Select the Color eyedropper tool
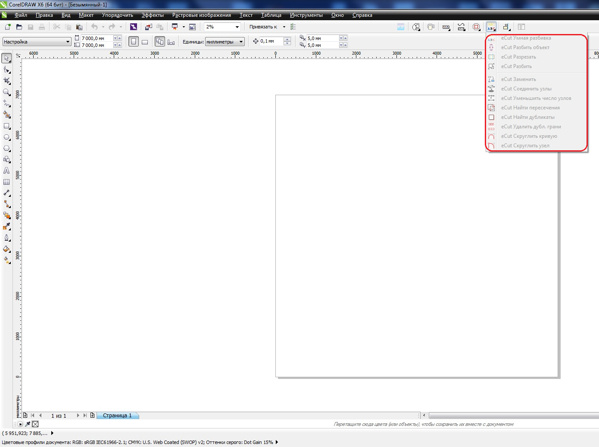The width and height of the screenshot is (599, 447). click(6, 227)
